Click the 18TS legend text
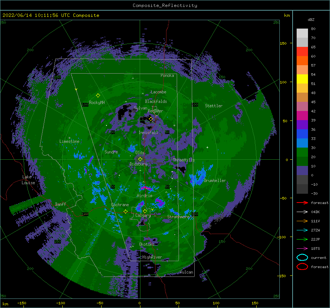 click(x=315, y=249)
